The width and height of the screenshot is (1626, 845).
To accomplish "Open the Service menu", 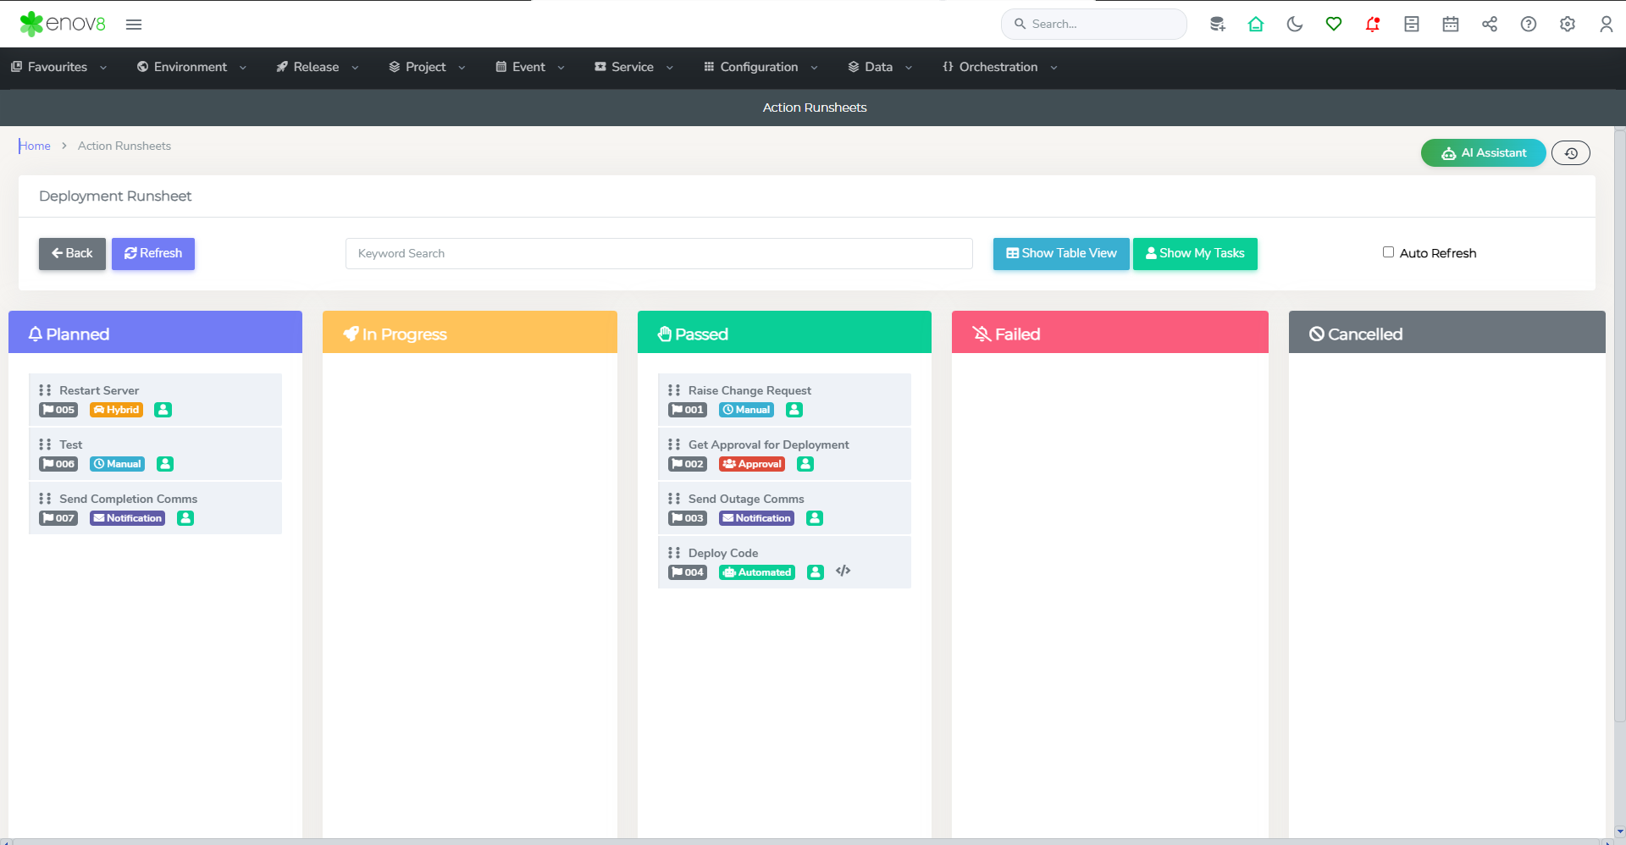I will pyautogui.click(x=633, y=67).
